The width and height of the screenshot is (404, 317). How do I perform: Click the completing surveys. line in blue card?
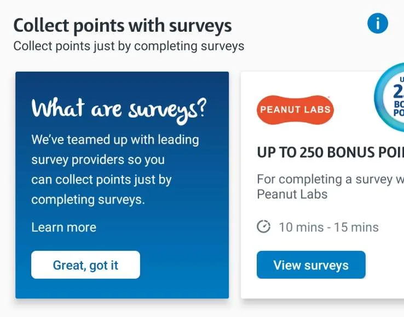point(88,199)
